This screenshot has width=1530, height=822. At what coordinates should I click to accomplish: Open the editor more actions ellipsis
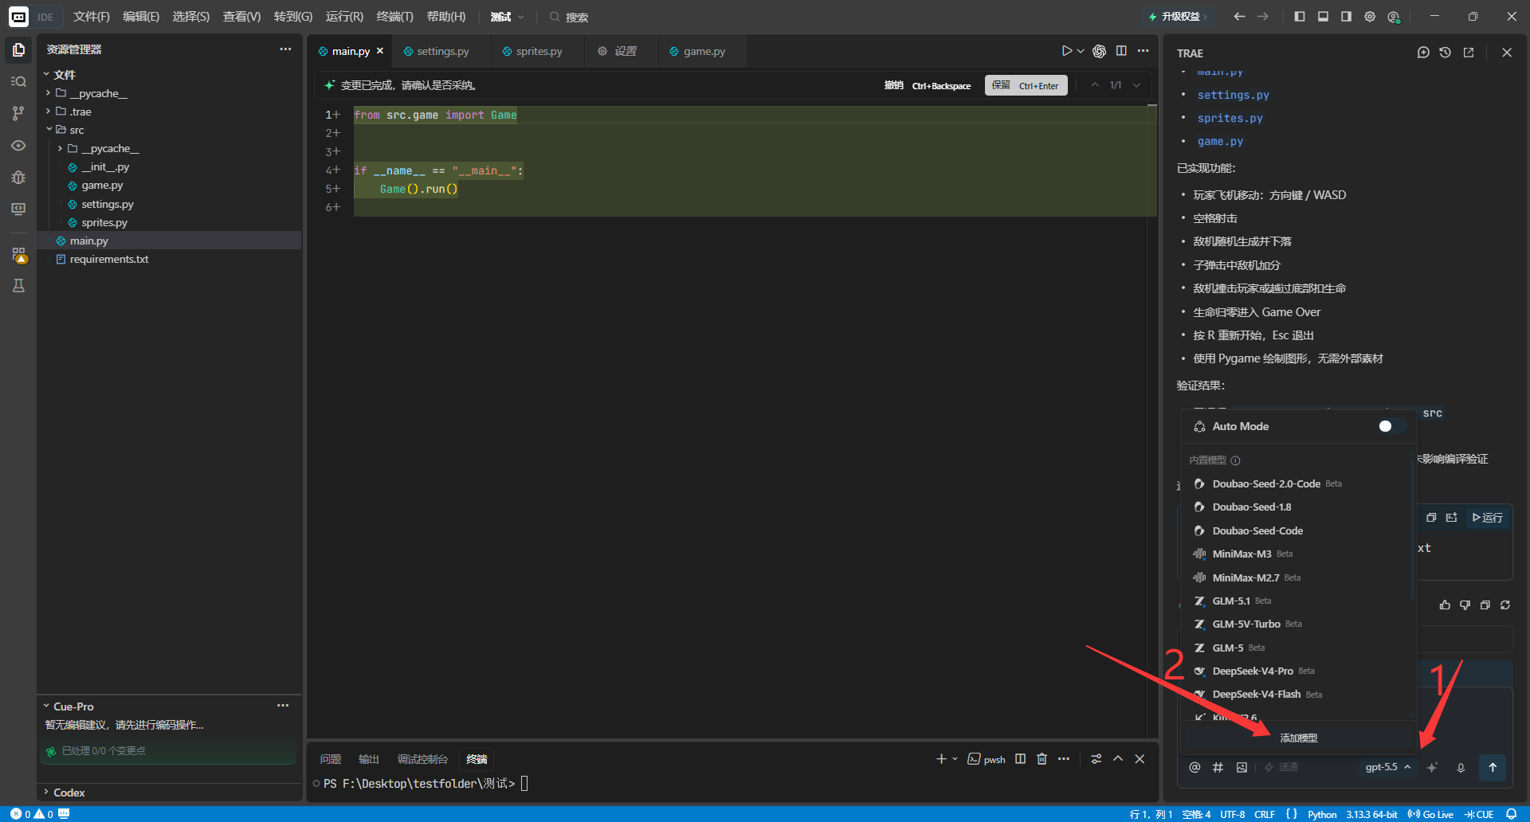(x=1144, y=51)
